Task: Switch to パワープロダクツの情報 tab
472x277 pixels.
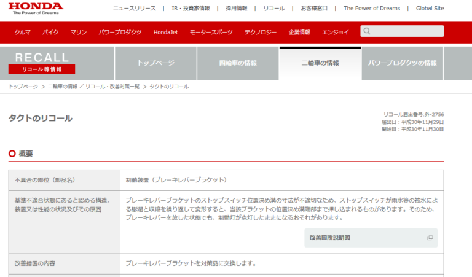Action: click(402, 63)
